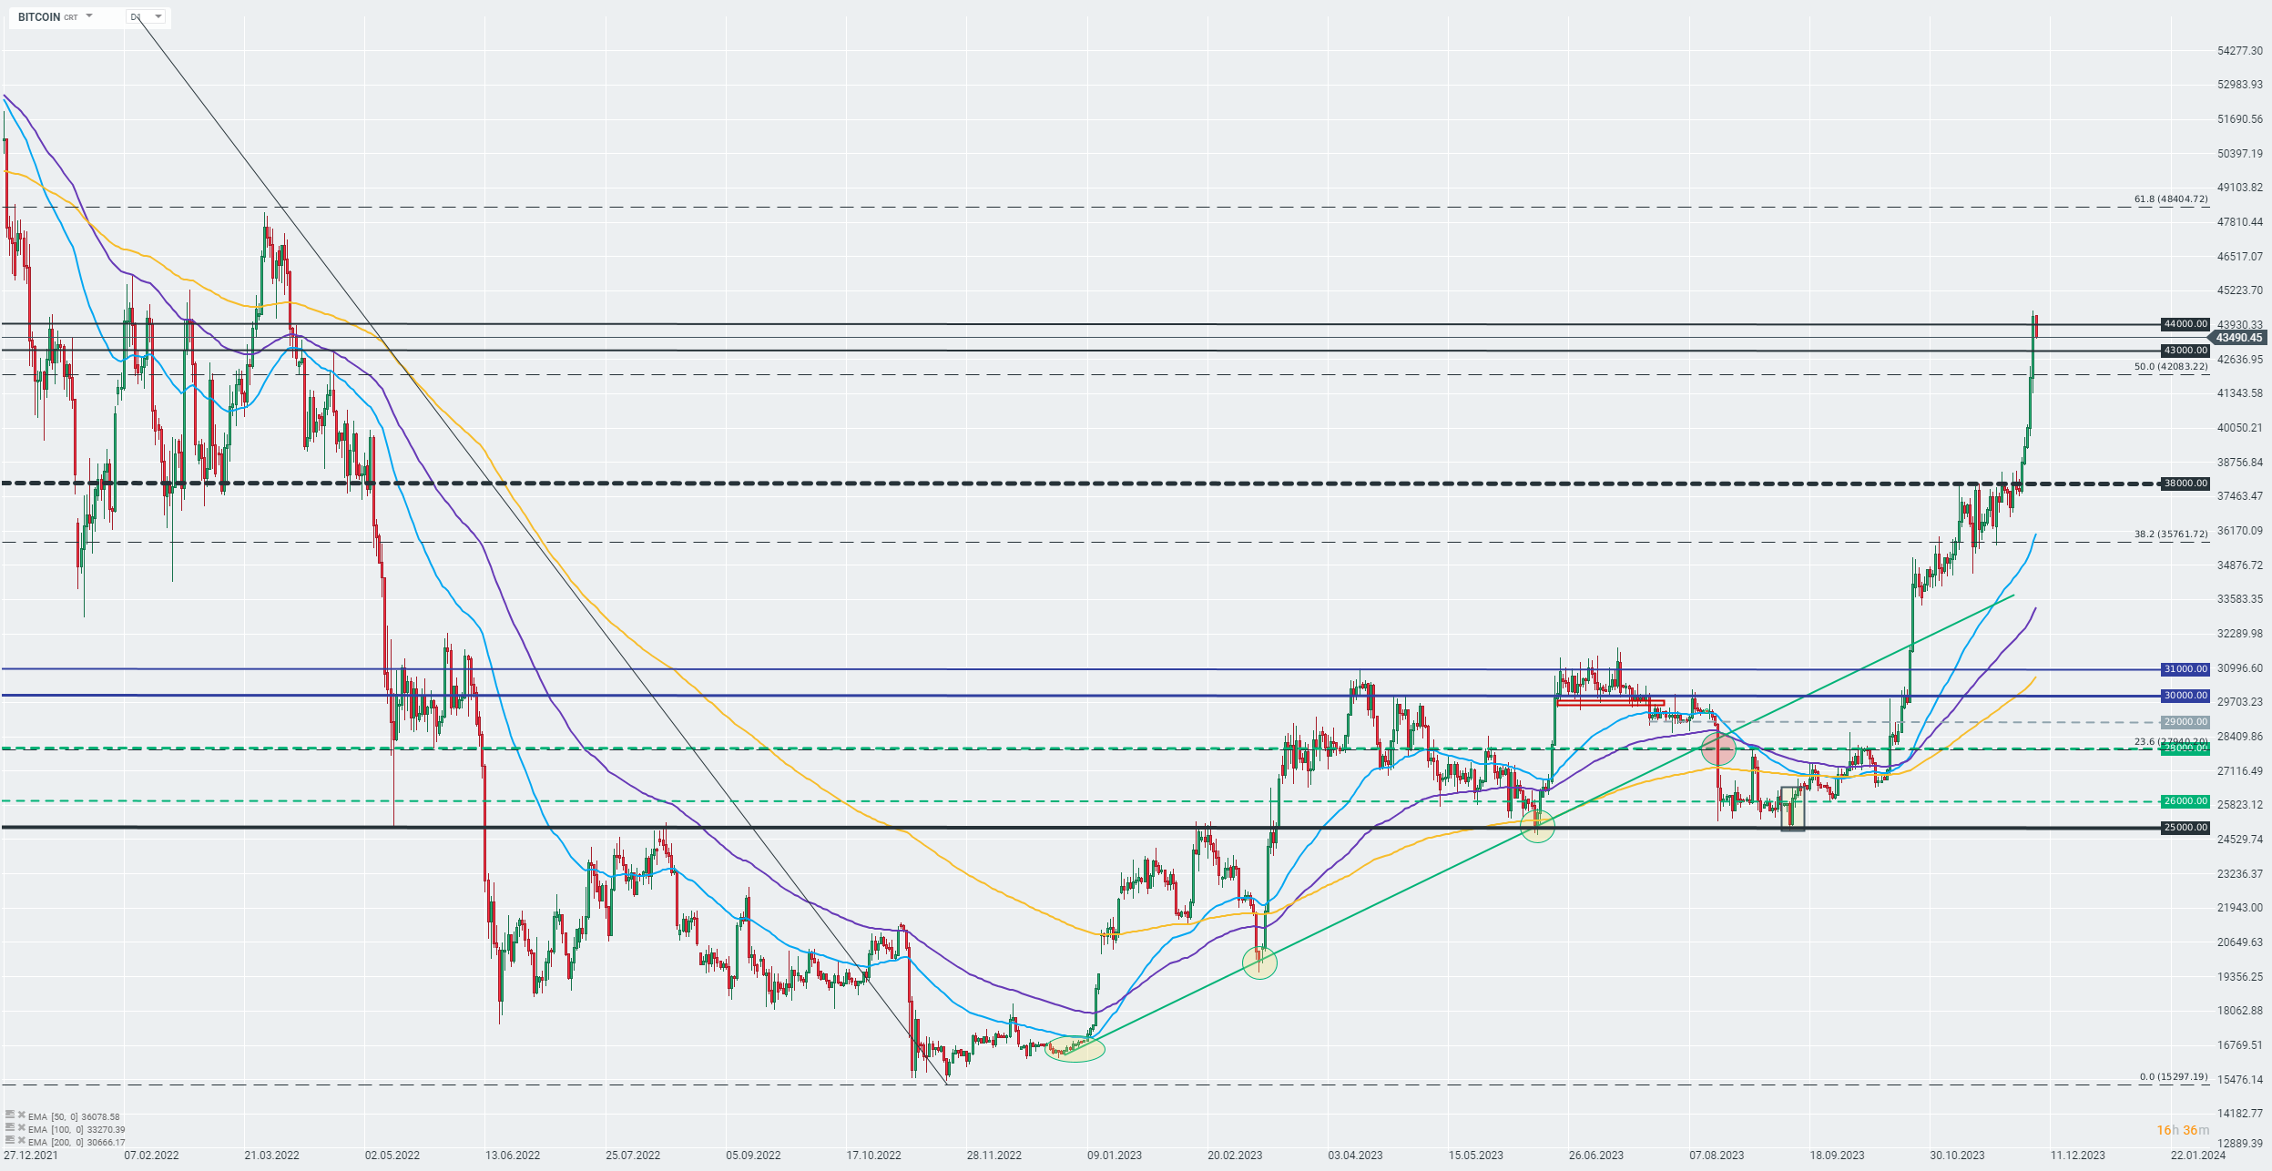Open settings icon for EMA 100 indicator
Image resolution: width=2272 pixels, height=1171 pixels.
coord(10,1127)
